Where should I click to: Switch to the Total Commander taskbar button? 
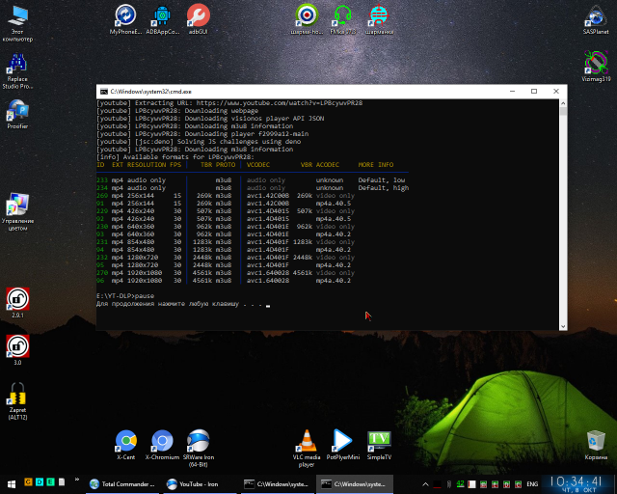(122, 484)
